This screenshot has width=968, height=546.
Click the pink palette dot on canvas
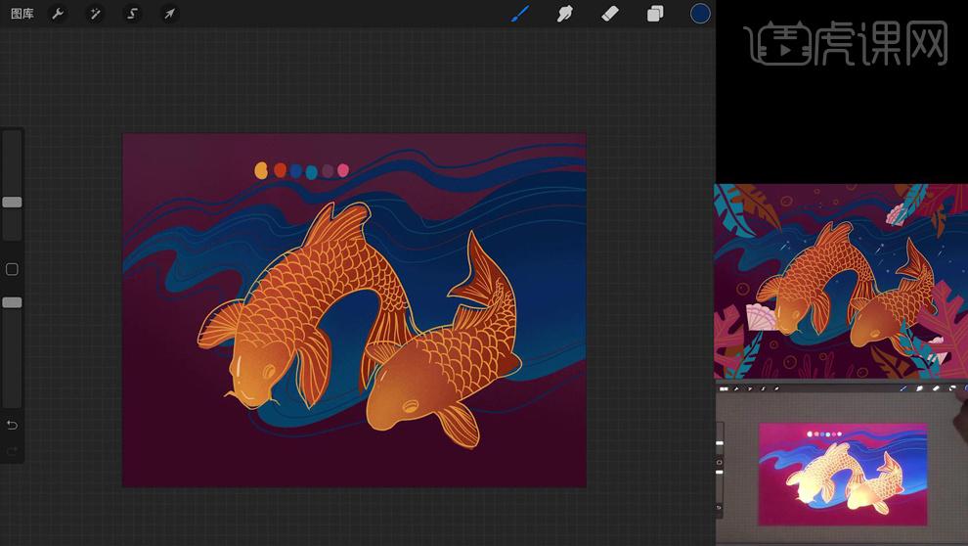(343, 170)
